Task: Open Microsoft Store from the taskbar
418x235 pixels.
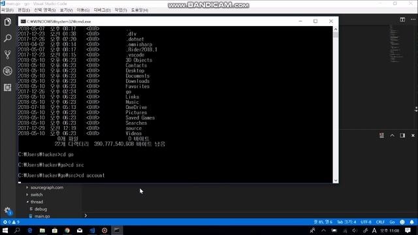Action: (55, 230)
